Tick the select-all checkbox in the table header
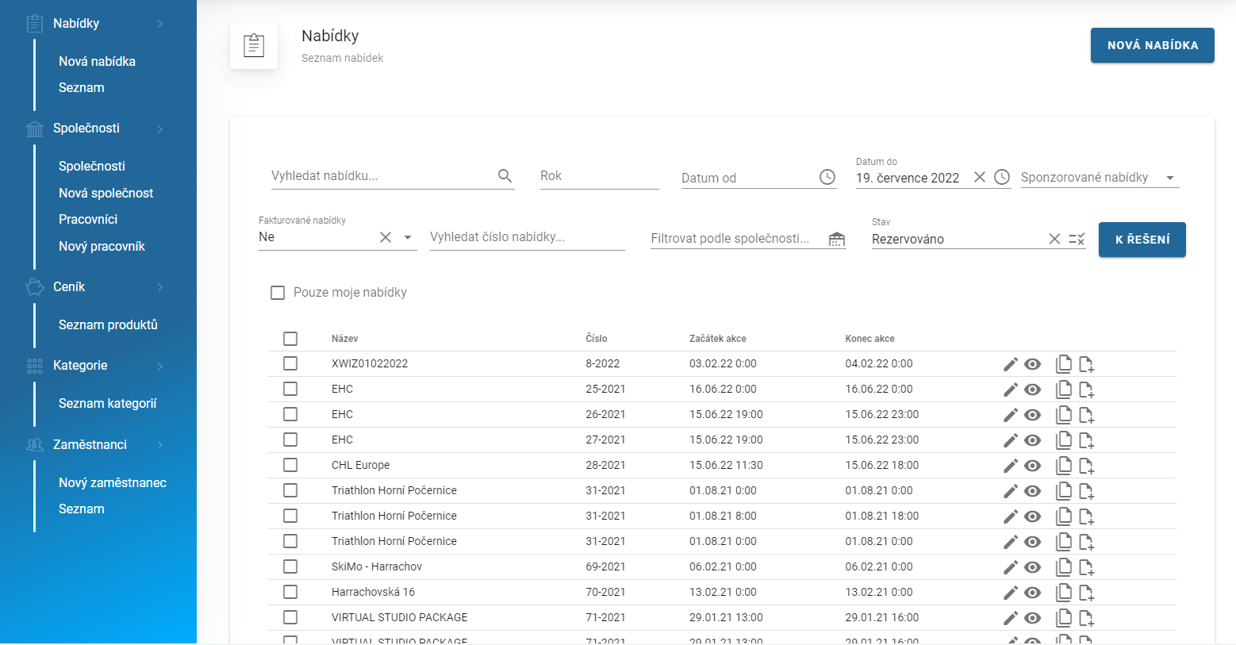1236x645 pixels. [290, 339]
